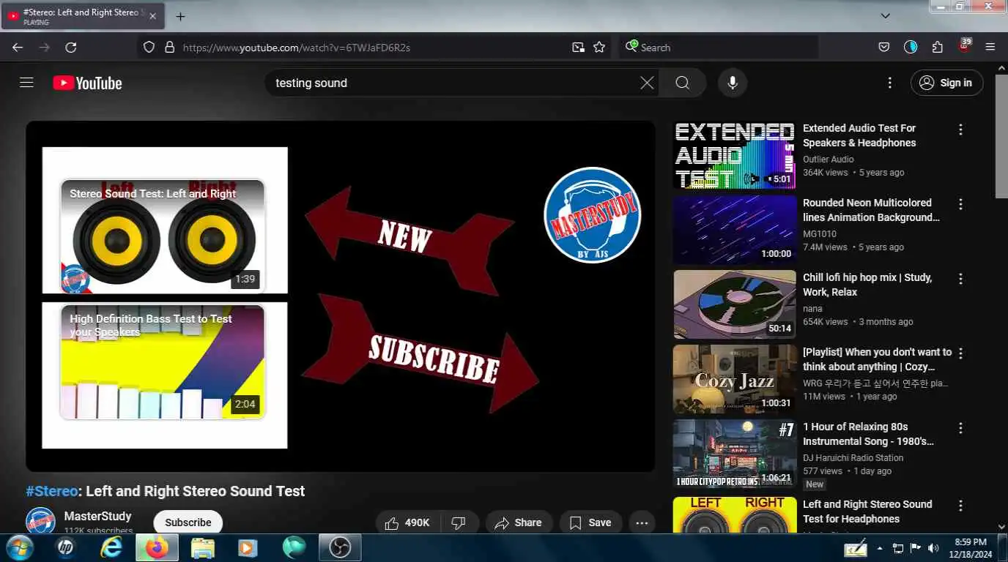View site security padlock info
Screen dimensions: 1008x562
point(169,47)
